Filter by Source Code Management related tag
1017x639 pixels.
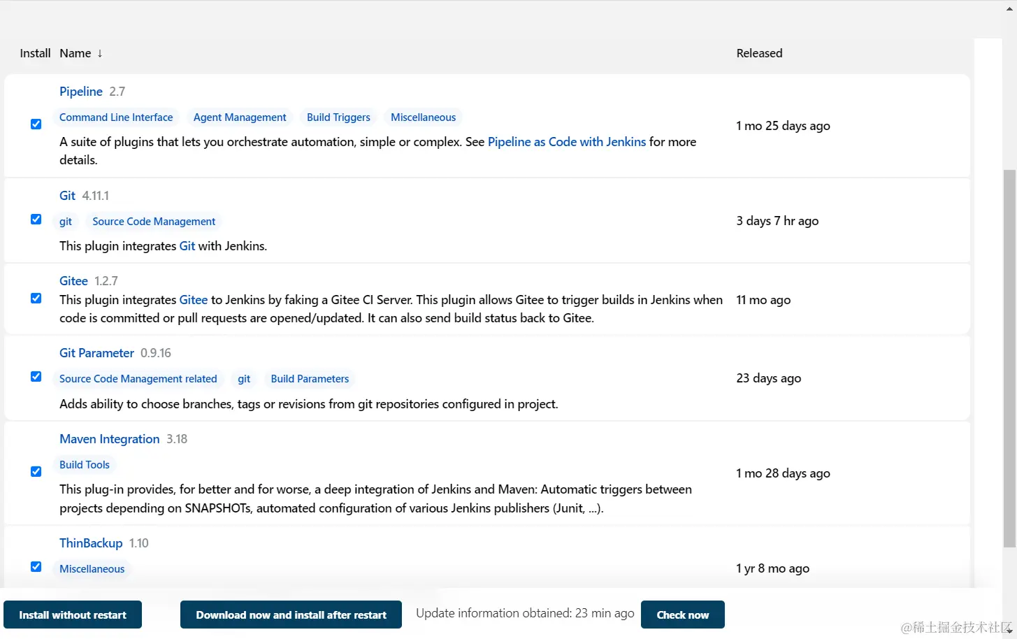point(138,379)
